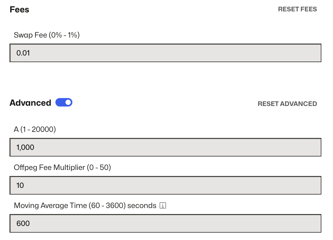Focus the Swap Fee input field
333x240 pixels.
(x=165, y=53)
